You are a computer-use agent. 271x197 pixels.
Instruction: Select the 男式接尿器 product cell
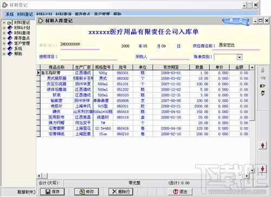(x=57, y=79)
